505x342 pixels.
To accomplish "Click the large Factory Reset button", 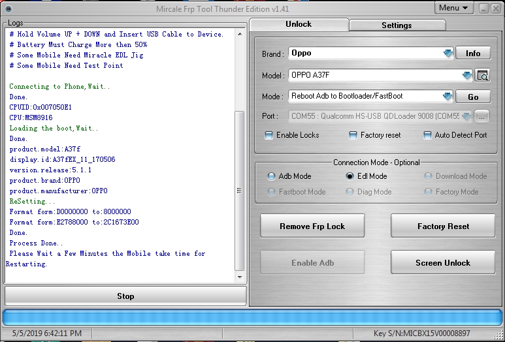I will (x=443, y=226).
